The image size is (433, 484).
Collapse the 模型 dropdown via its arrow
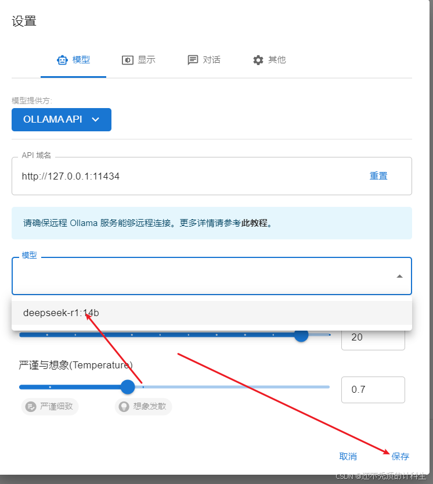[x=400, y=276]
